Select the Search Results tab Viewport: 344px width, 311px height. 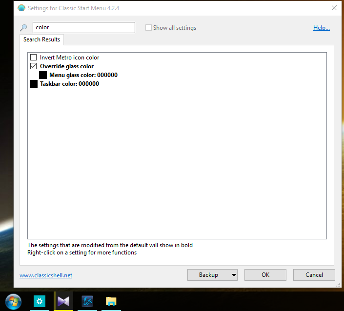(x=41, y=39)
